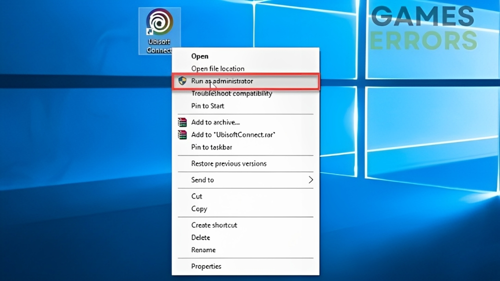The height and width of the screenshot is (281, 500).
Task: Select Add to archive... entry
Action: 245,122
